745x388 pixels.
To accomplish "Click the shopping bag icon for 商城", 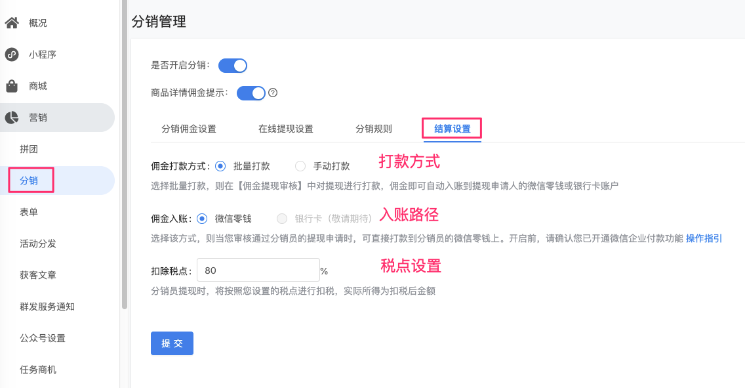I will point(12,86).
